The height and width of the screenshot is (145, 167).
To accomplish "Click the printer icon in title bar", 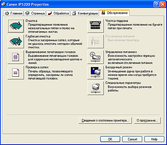I will tap(3, 4).
